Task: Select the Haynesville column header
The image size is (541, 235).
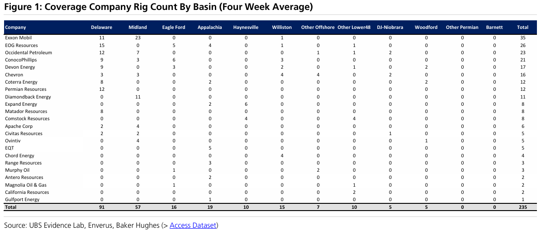Action: tap(246, 28)
